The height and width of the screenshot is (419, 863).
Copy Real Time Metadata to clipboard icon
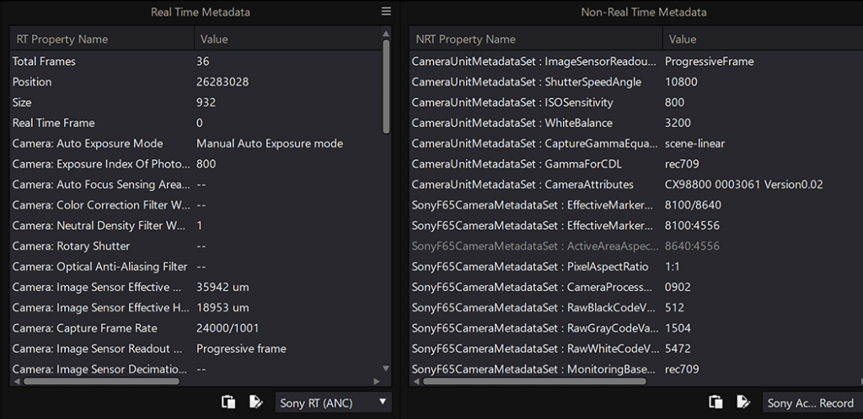(228, 402)
